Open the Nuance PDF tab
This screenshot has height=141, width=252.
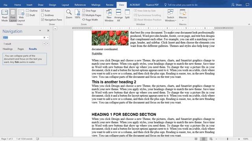(152, 5)
